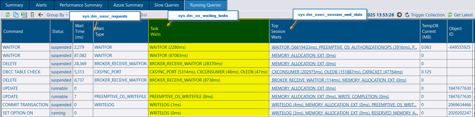Click the Get Latest green arrows icon

(450, 15)
